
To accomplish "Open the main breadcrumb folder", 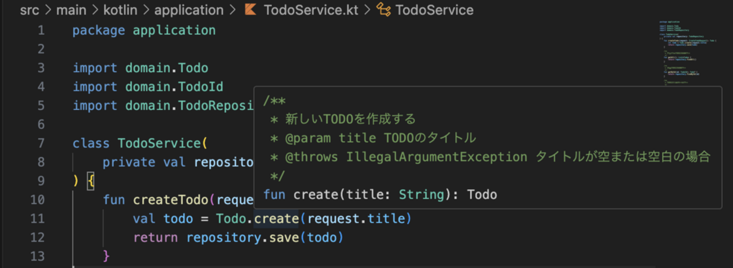I will pyautogui.click(x=71, y=10).
